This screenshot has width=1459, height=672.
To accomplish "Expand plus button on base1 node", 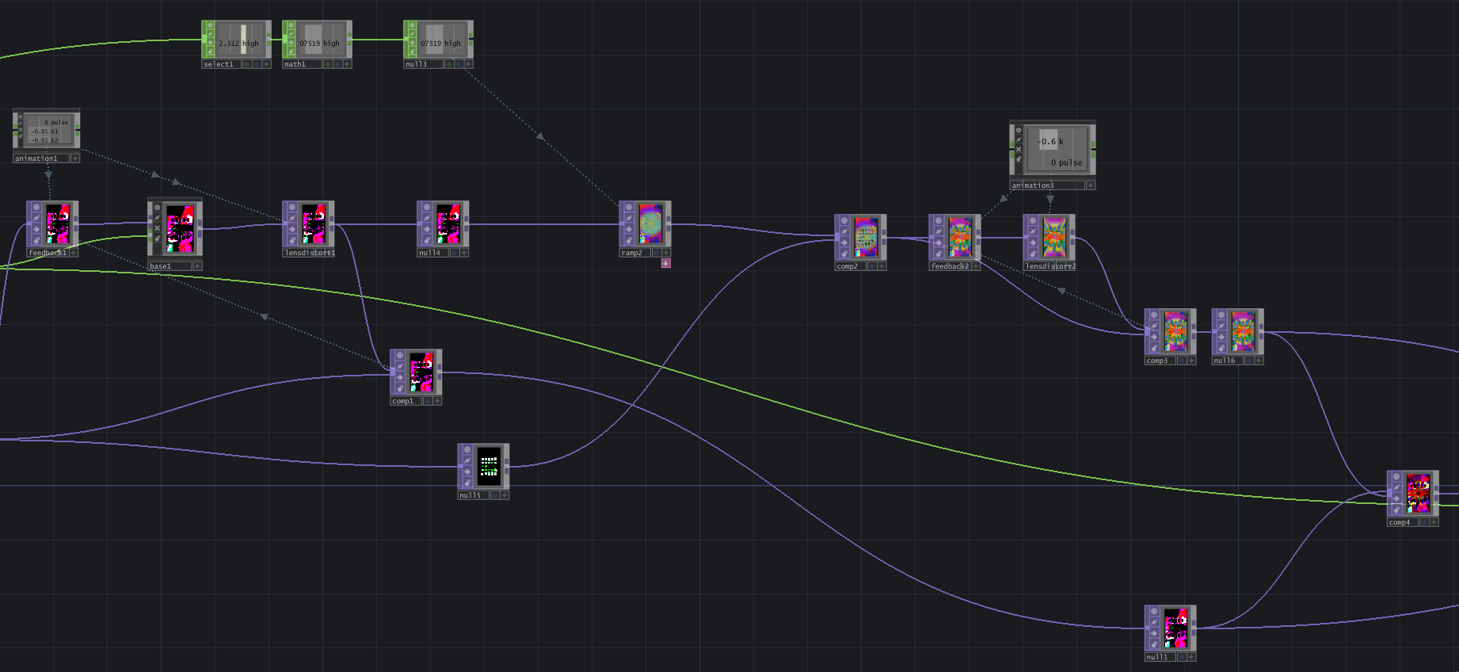I will point(197,266).
